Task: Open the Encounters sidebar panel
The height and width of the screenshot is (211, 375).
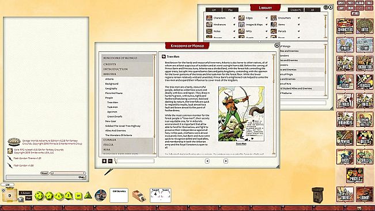Action: [365, 63]
